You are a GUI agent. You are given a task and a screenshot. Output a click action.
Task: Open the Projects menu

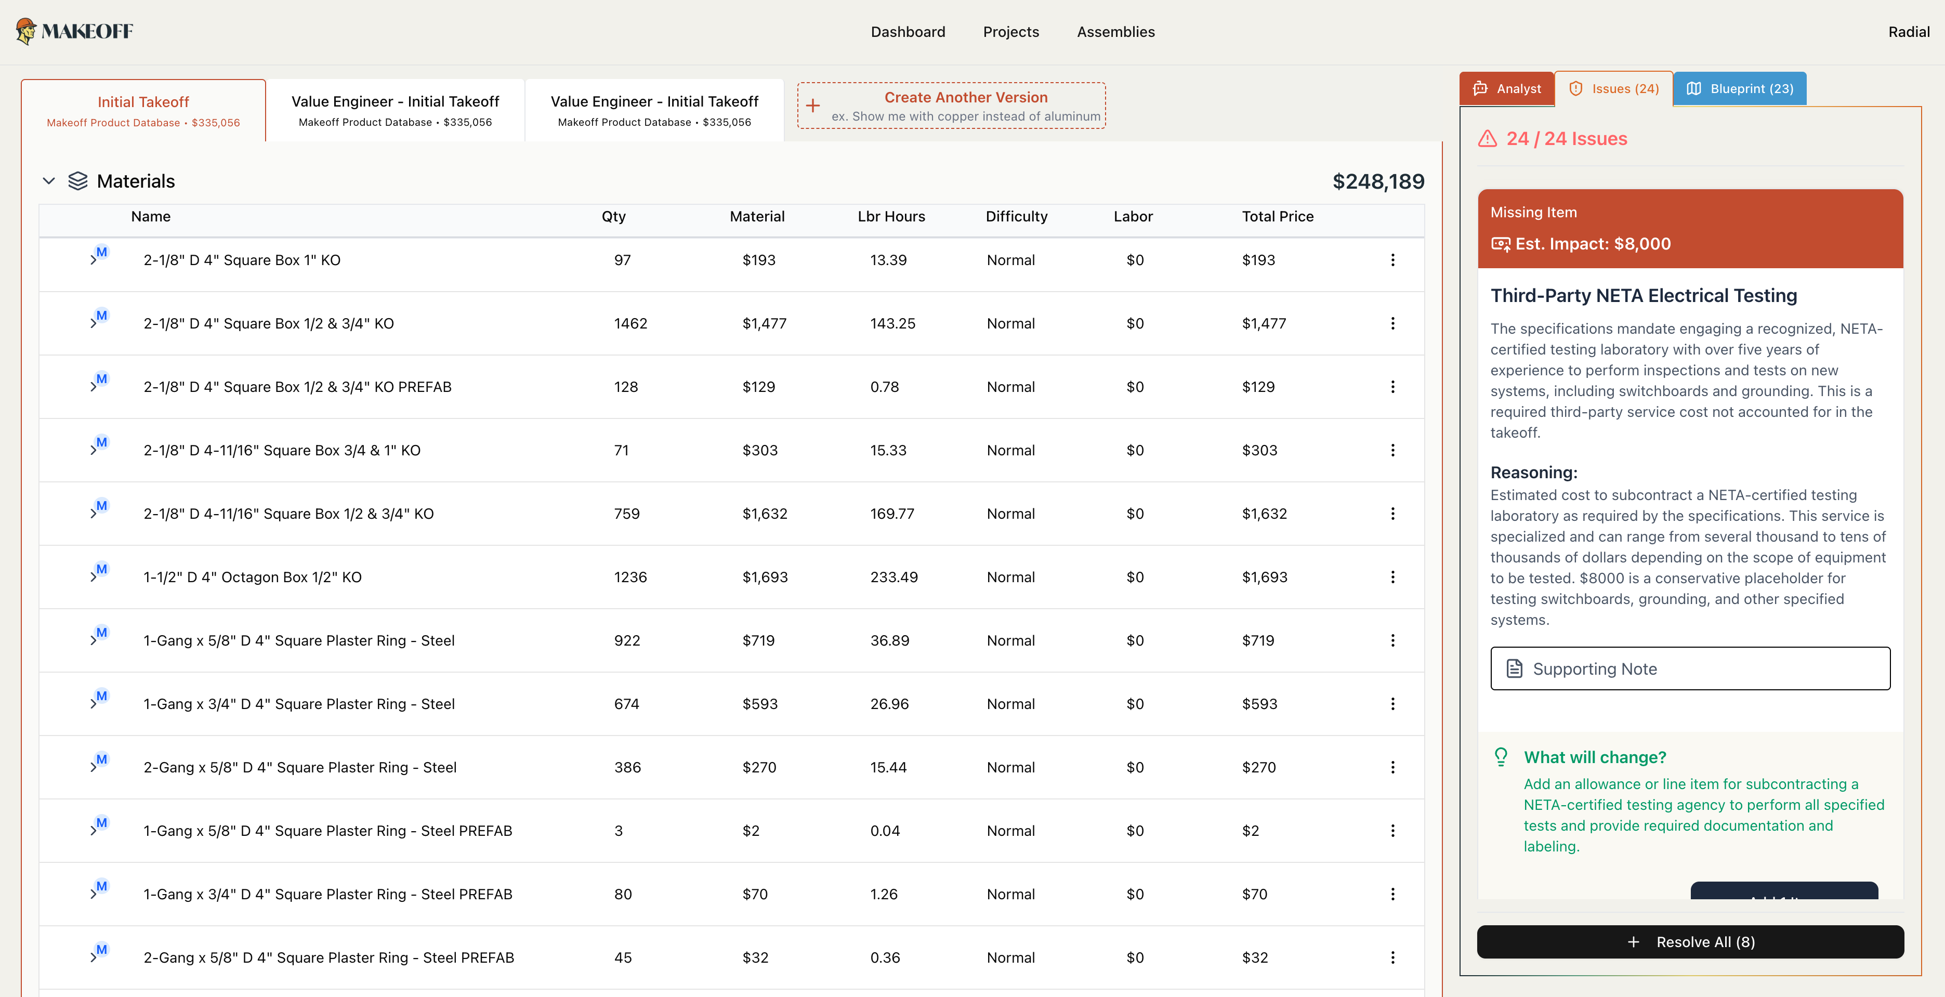(x=1011, y=32)
